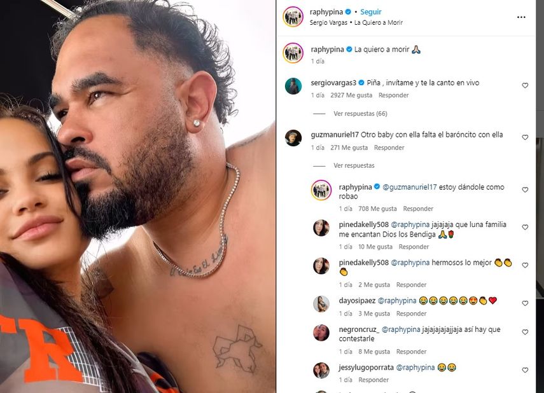This screenshot has height=393, width=544.
Task: Expand Ver respuestas (66) under sergiovargas3
Action: pyautogui.click(x=360, y=113)
